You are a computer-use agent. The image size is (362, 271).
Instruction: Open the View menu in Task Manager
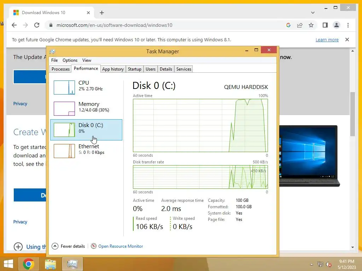87,60
